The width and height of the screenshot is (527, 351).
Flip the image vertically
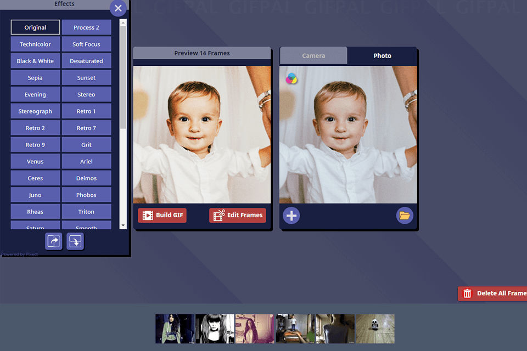(x=75, y=241)
